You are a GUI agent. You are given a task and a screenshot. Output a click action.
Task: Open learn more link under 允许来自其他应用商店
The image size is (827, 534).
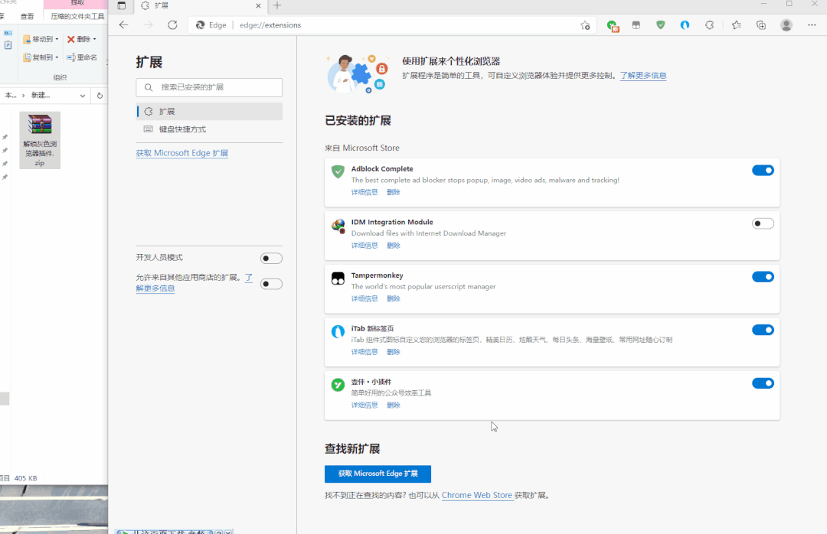click(x=155, y=288)
